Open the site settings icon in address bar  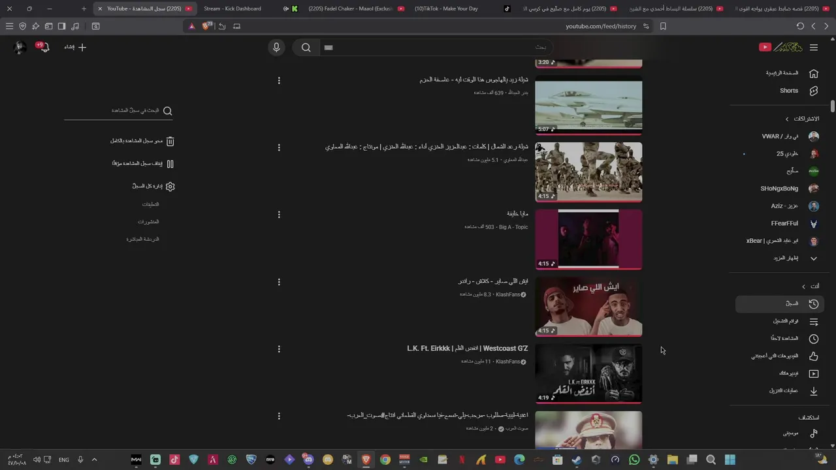tap(646, 26)
